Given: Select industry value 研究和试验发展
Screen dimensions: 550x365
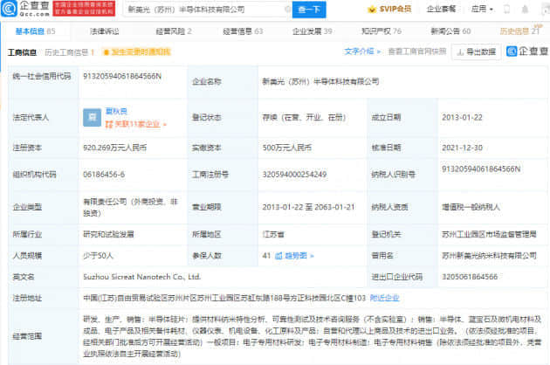Looking at the screenshot, I should coord(108,234).
